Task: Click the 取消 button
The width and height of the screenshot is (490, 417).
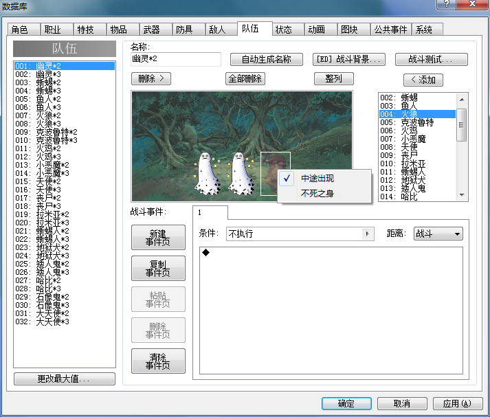Action: (402, 403)
